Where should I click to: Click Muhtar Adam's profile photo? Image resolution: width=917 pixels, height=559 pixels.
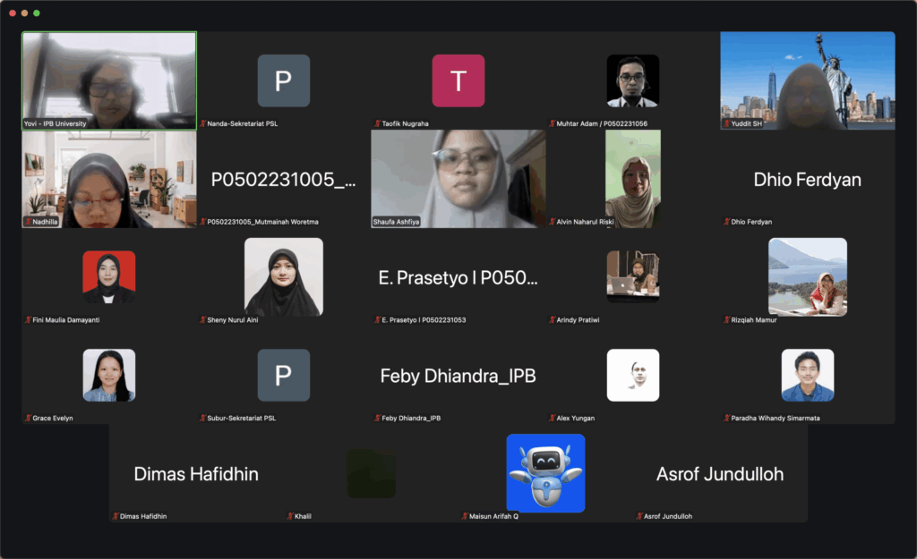(x=632, y=80)
